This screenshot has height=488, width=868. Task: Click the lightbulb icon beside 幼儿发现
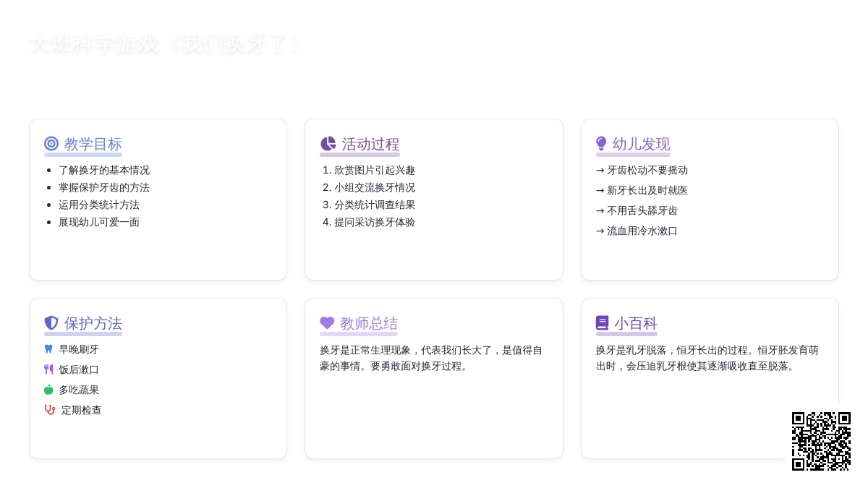point(601,144)
